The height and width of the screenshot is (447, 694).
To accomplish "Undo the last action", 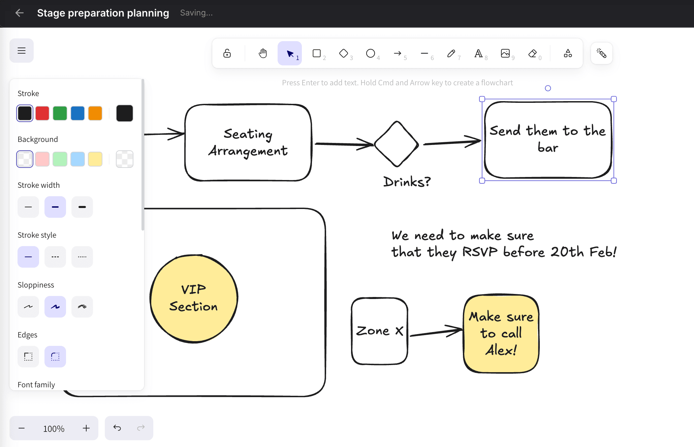I will [117, 428].
